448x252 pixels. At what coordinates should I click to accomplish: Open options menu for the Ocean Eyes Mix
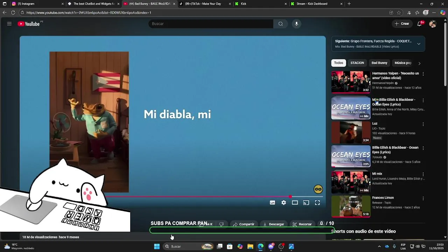click(x=423, y=100)
